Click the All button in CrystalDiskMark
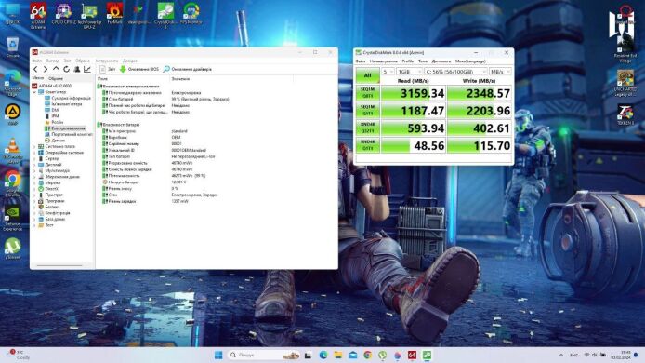Image resolution: width=645 pixels, height=363 pixels. pos(367,75)
